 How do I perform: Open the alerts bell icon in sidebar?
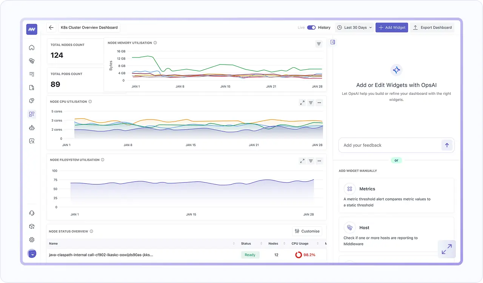point(32,101)
